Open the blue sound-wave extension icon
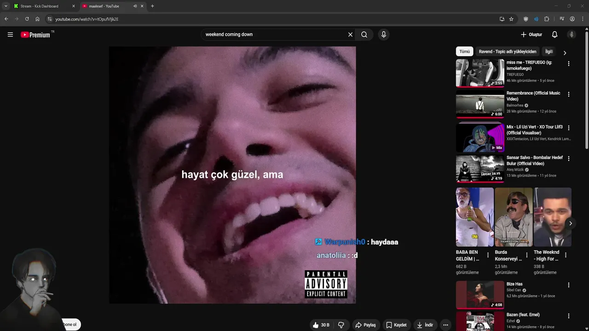The image size is (589, 331). [536, 19]
